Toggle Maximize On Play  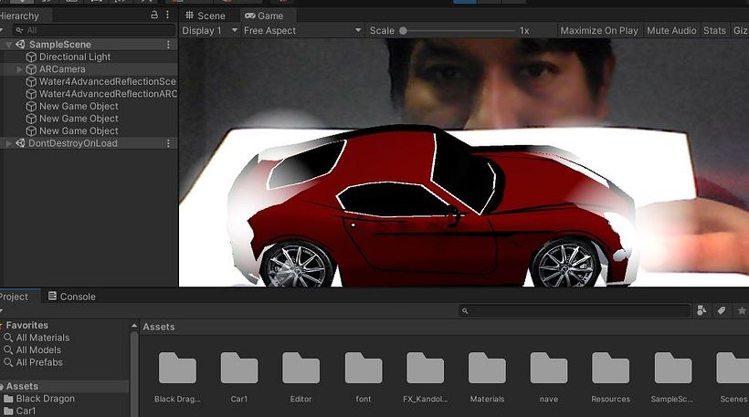pyautogui.click(x=599, y=31)
